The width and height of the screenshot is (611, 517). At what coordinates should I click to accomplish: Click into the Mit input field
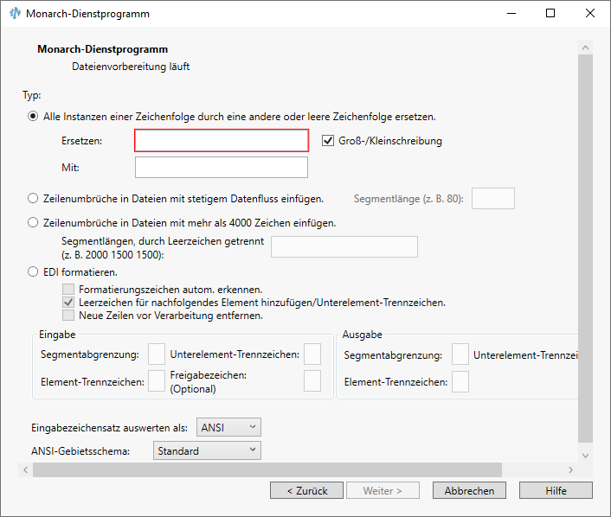pos(222,167)
